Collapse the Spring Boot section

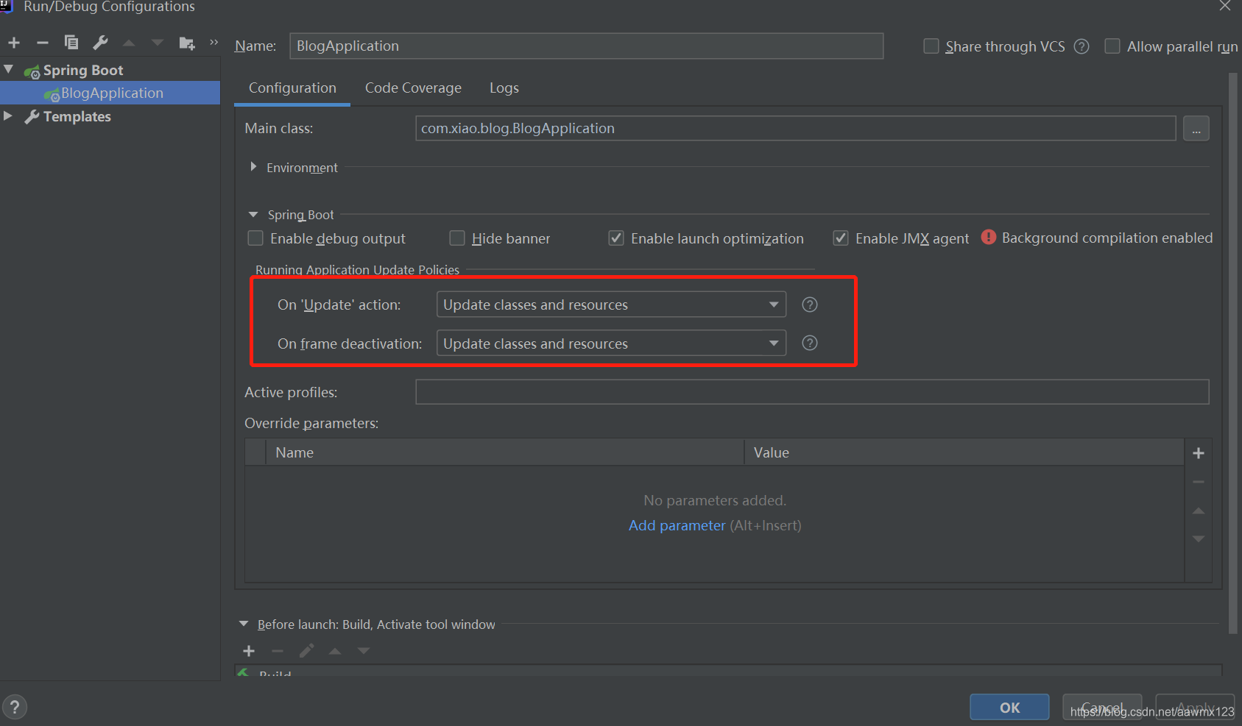click(253, 215)
